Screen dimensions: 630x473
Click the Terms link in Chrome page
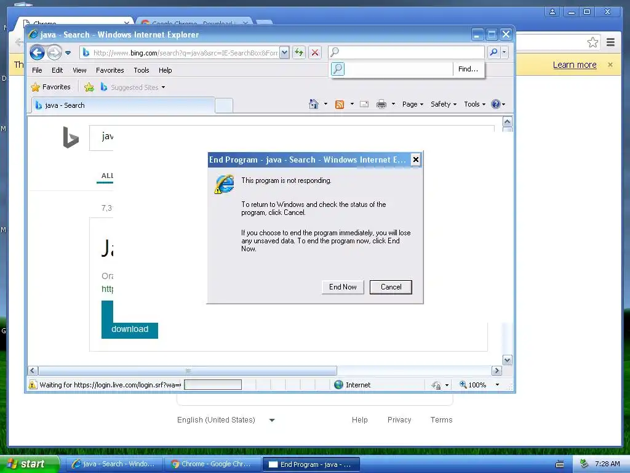point(441,420)
